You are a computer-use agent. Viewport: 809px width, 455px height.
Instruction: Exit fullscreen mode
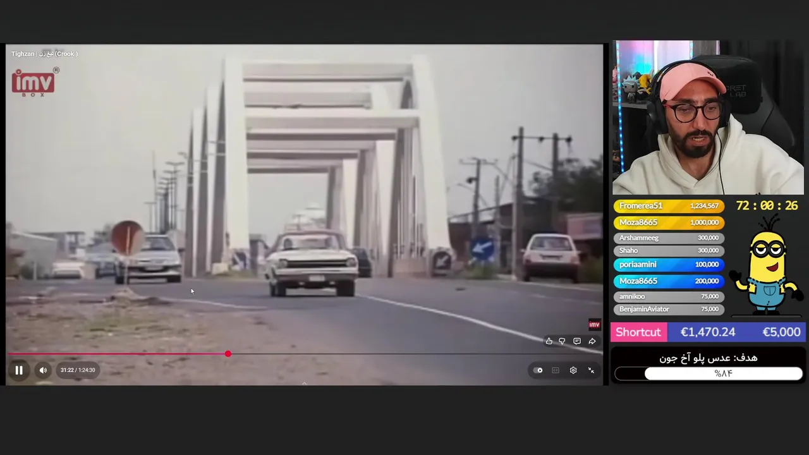pos(591,370)
